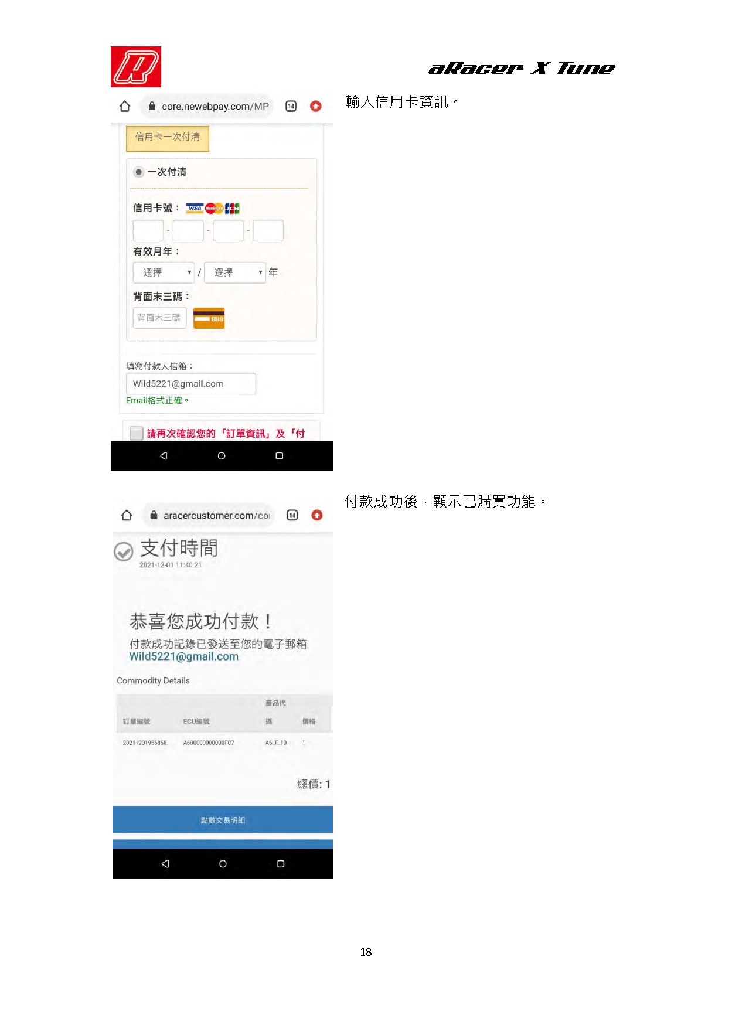Click the orange card CVV hint image
The image size is (732, 1035).
209,318
